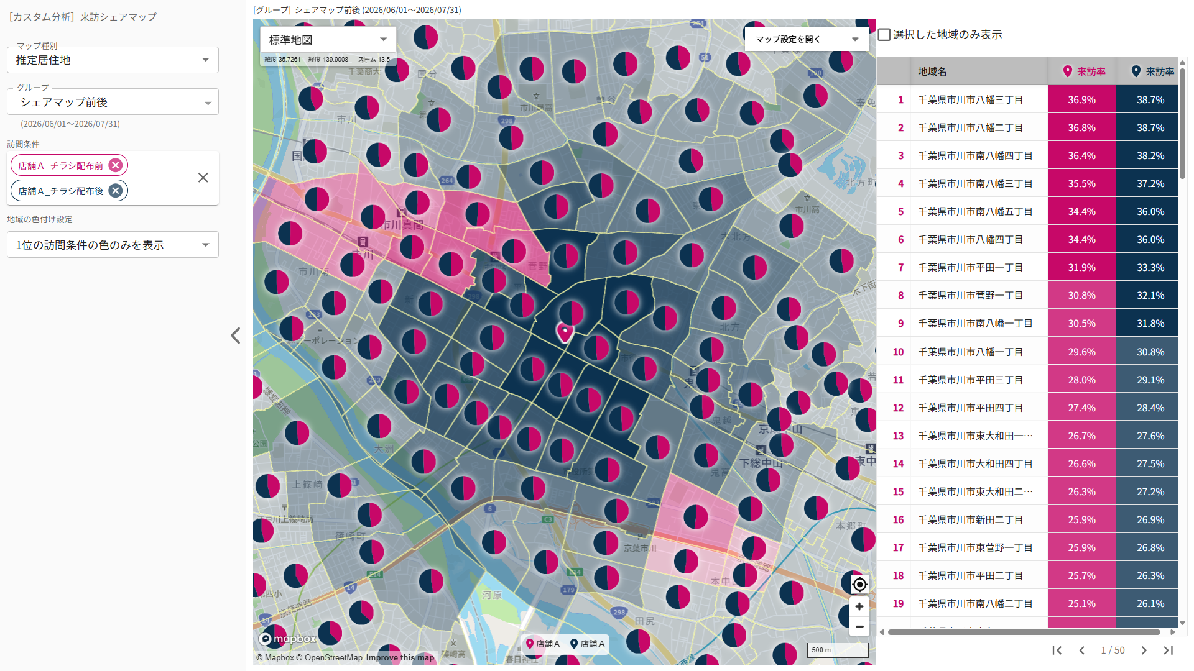The height and width of the screenshot is (671, 1194).
Task: Remove the 店舗A_チラシ配布前 chip
Action: tap(115, 165)
